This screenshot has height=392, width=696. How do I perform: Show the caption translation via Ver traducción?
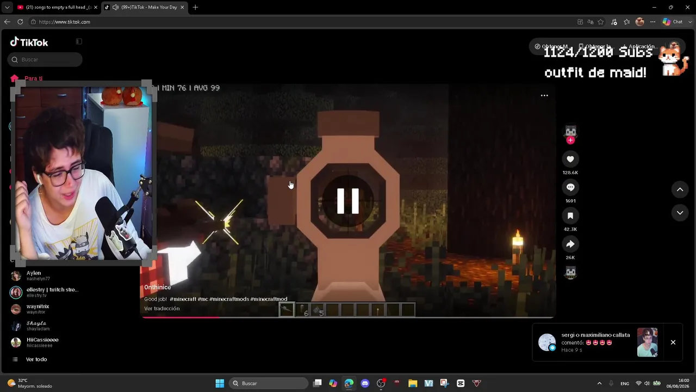[161, 309]
